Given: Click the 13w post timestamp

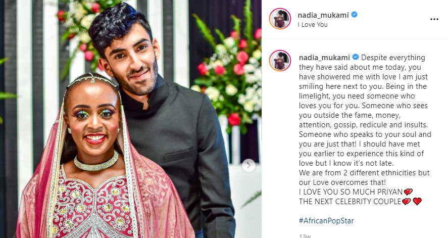Looking at the screenshot, I should (x=305, y=236).
